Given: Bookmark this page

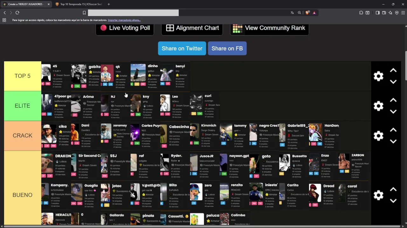Looking at the screenshot, I should [84, 13].
